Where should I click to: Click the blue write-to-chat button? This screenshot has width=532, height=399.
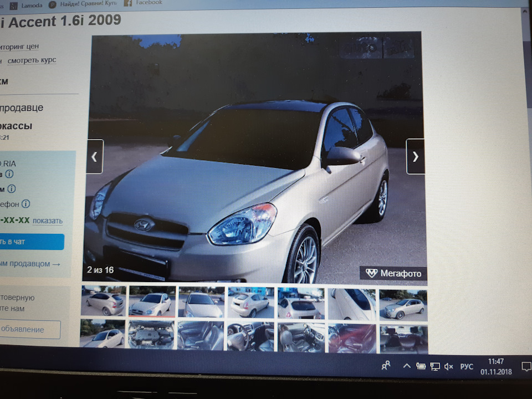31,242
